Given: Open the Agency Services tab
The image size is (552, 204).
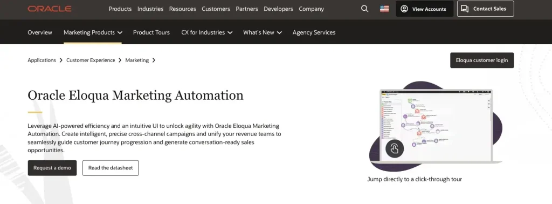Looking at the screenshot, I should 314,32.
